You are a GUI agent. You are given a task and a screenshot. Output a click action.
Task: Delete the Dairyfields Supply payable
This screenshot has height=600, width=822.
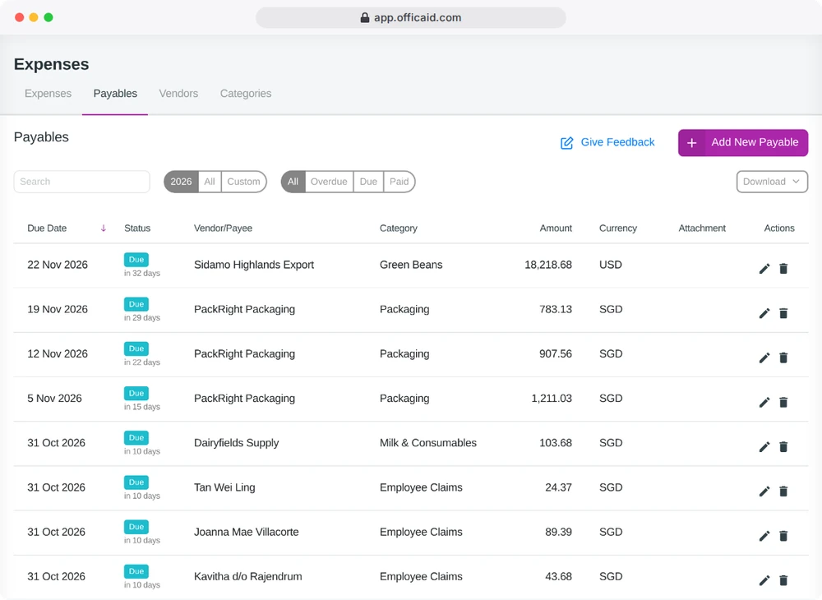[x=783, y=447]
